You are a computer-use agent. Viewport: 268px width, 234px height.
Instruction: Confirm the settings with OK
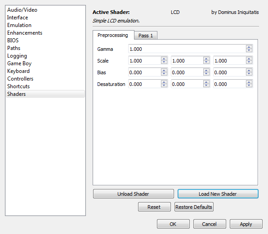(173, 224)
